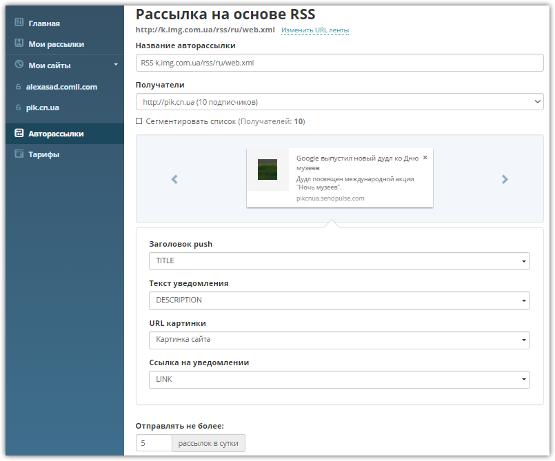Open the Получатели dropdown
Screen dimensions: 555x461
[340, 102]
